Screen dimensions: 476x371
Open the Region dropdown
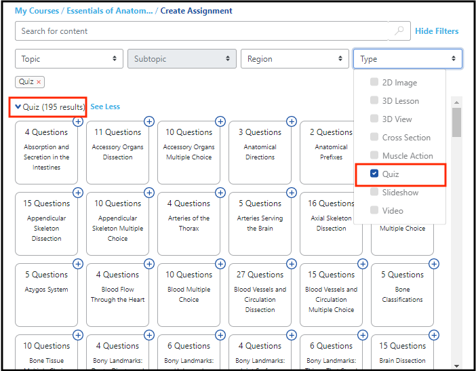[x=295, y=58]
